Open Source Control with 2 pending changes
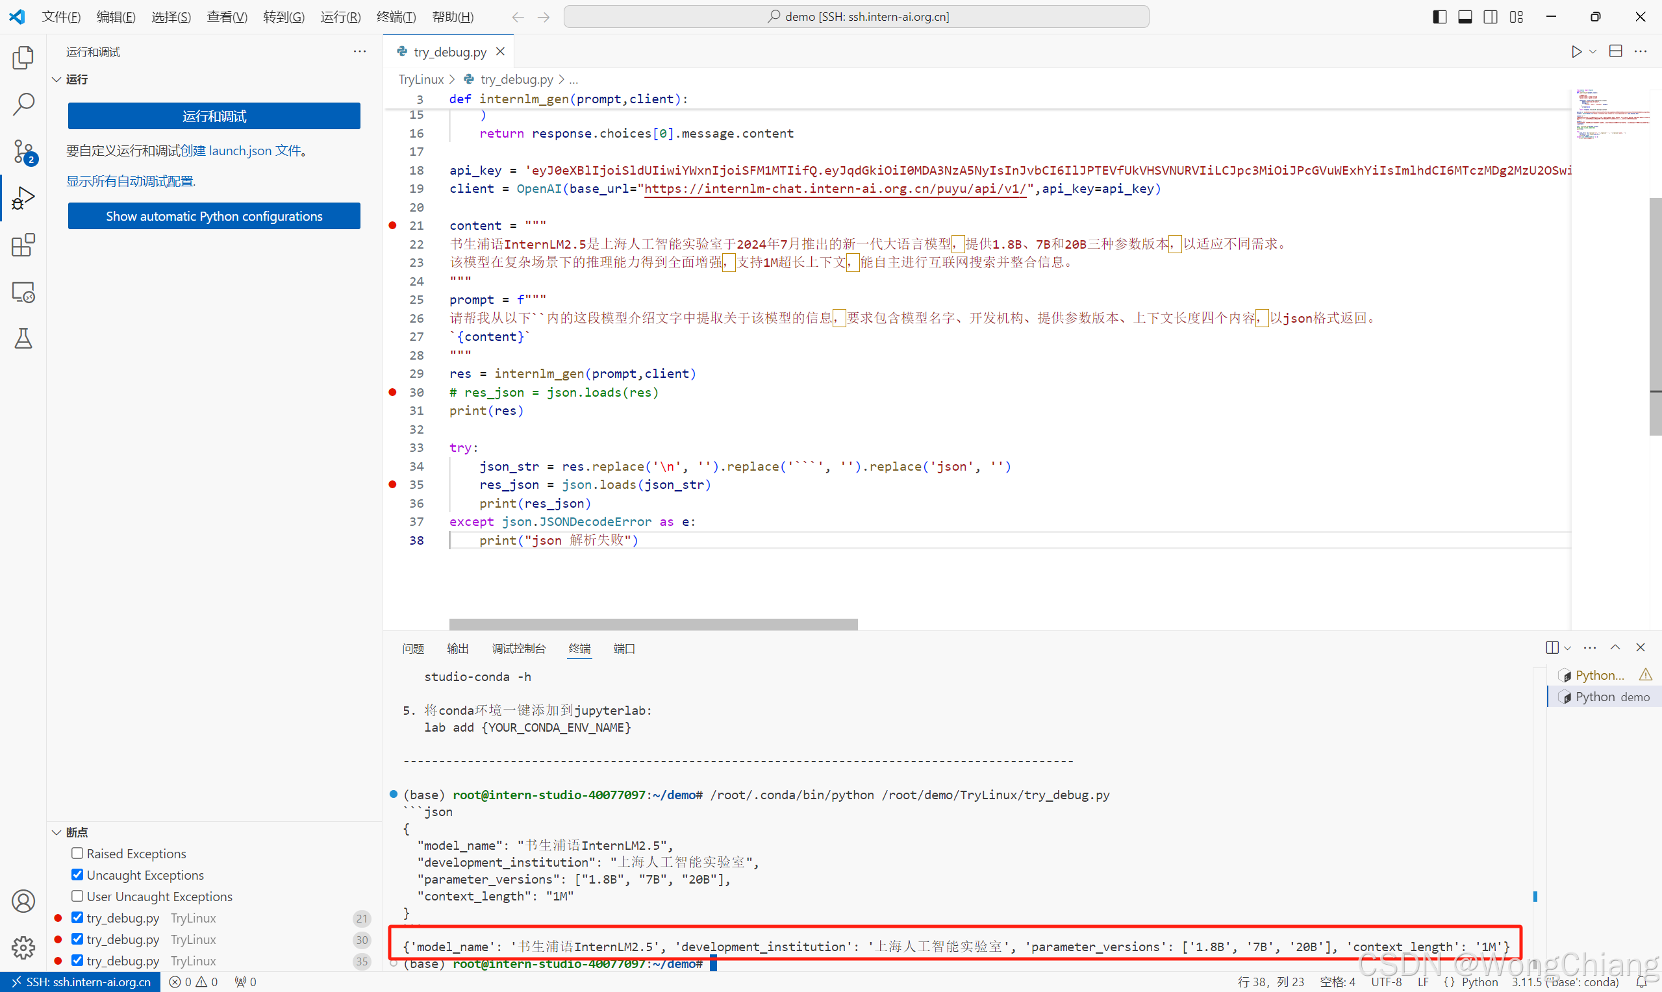 click(23, 152)
